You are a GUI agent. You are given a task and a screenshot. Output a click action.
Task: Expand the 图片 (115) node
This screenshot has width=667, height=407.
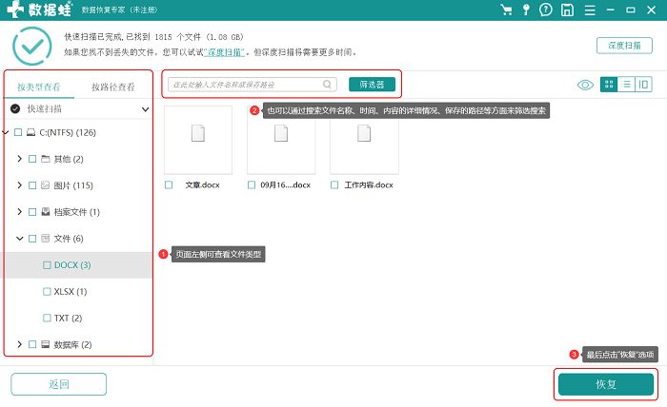tap(20, 185)
